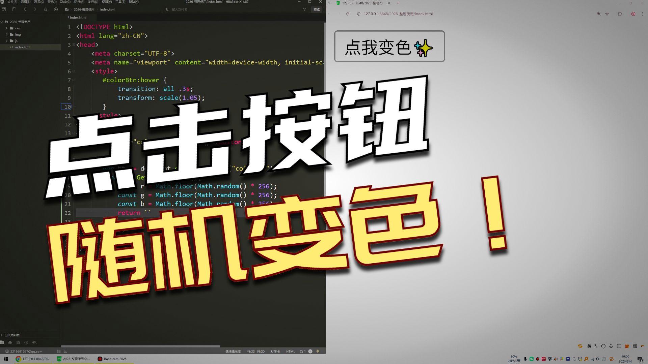This screenshot has width=648, height=364.
Task: Change the HTML language mode in status bar
Action: click(291, 351)
